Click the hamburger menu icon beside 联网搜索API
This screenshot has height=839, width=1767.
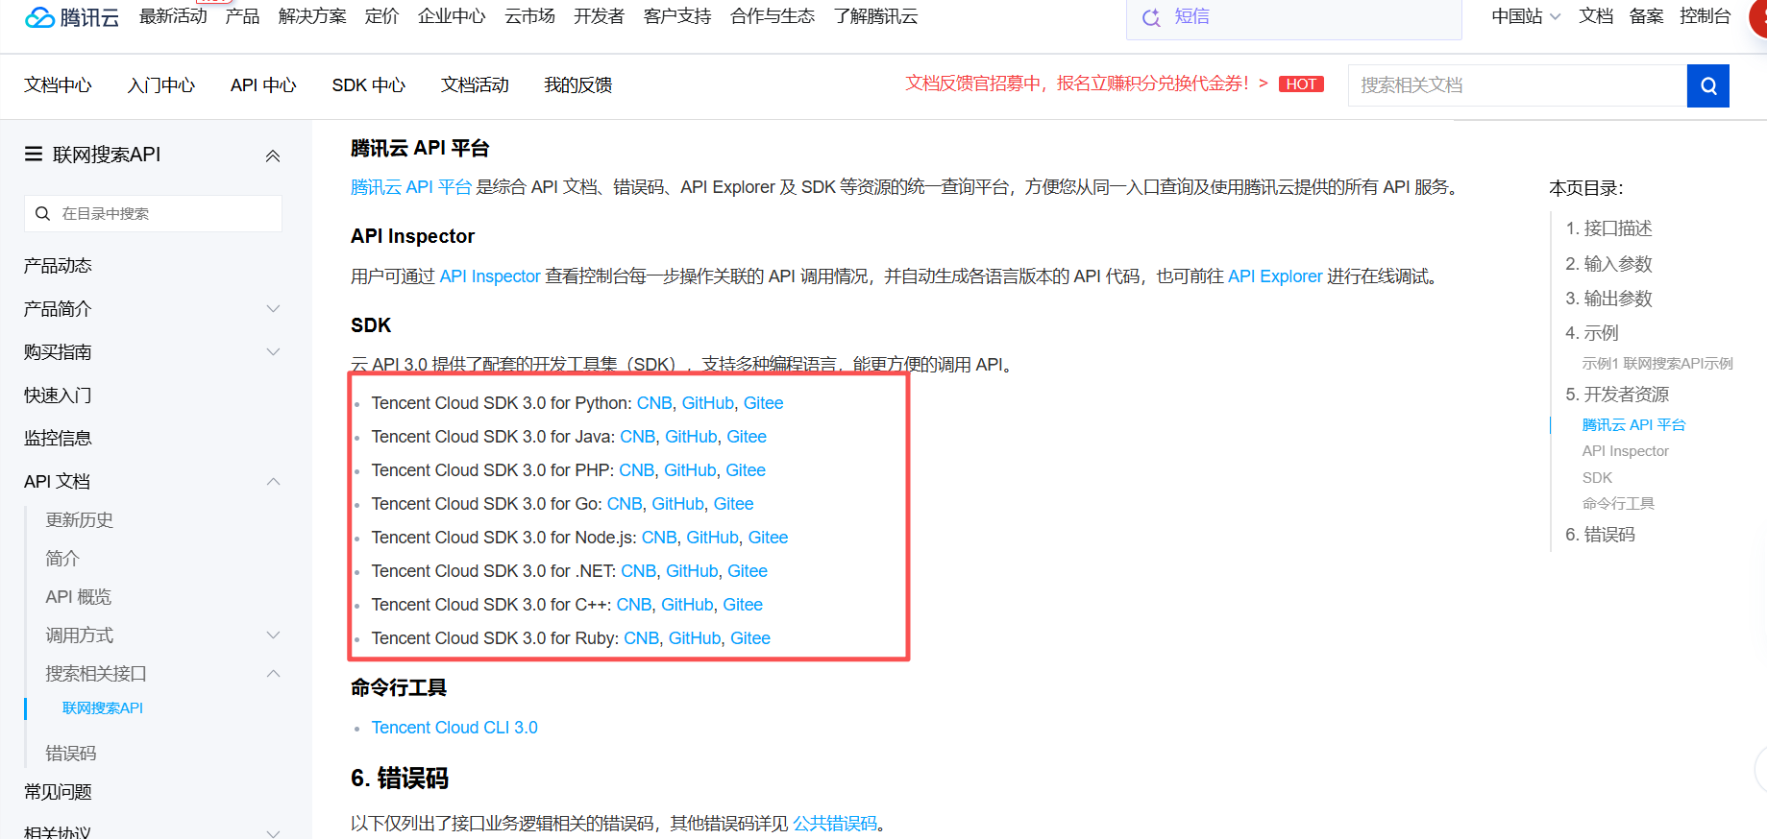coord(34,154)
